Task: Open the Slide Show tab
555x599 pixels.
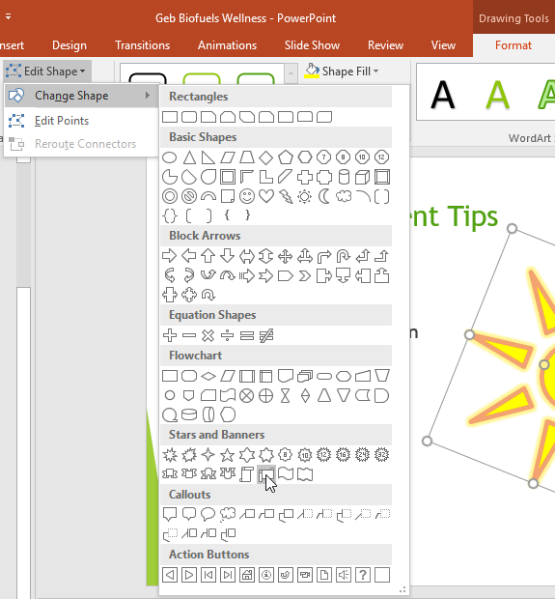Action: 312,45
